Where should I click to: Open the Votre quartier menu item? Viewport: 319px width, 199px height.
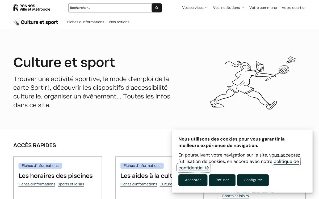(293, 8)
